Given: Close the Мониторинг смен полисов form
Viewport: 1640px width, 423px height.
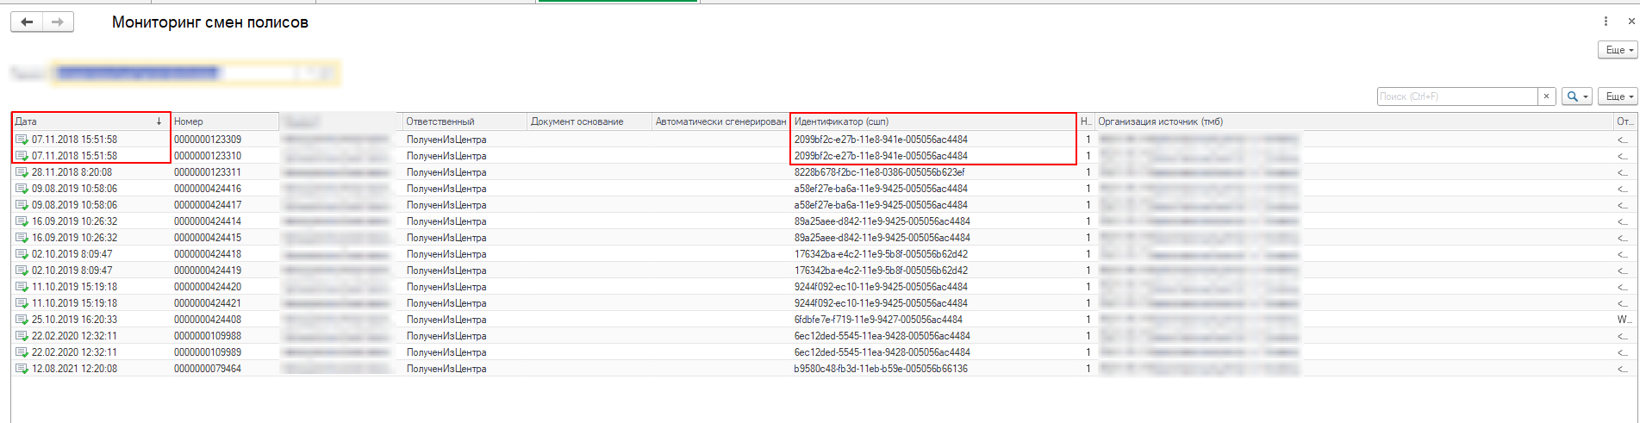Looking at the screenshot, I should pos(1631,22).
